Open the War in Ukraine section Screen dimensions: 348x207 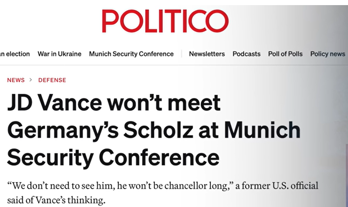tap(59, 54)
